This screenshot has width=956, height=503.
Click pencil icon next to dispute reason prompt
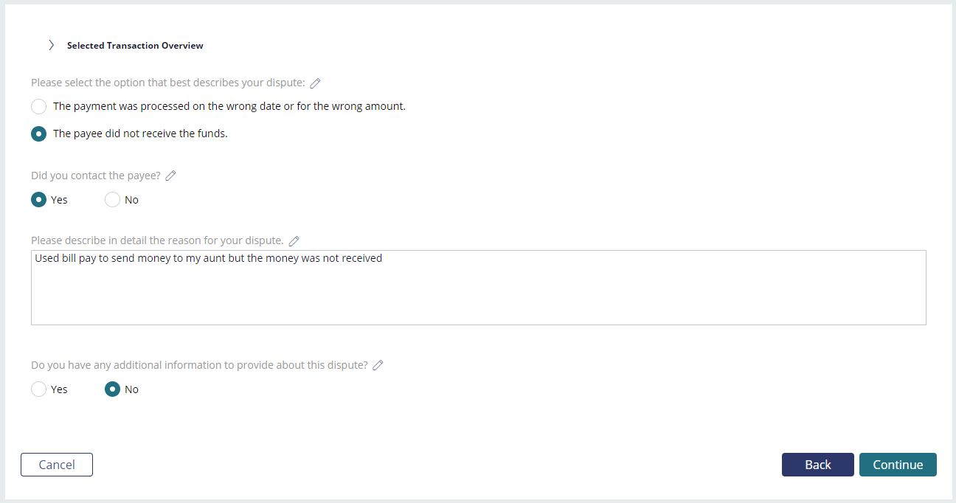pyautogui.click(x=294, y=241)
